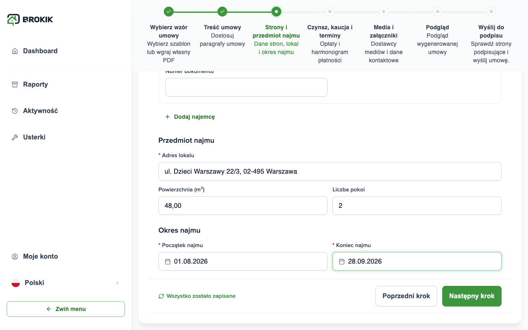Click the step circle for Wyślij do podpisu
Viewport: 528px width, 330px height.
(x=491, y=12)
